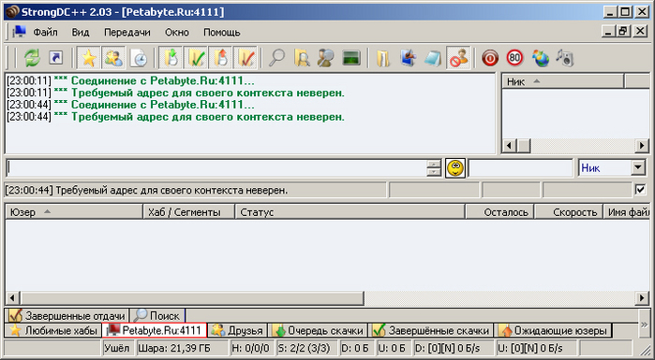Open the Файл menu
Viewport: 655px width, 360px height.
coord(46,32)
